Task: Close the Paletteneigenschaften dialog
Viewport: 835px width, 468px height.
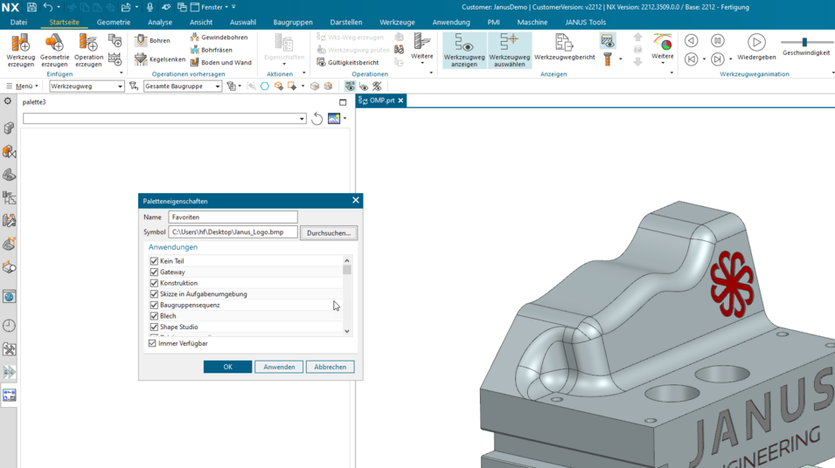Action: (x=356, y=200)
